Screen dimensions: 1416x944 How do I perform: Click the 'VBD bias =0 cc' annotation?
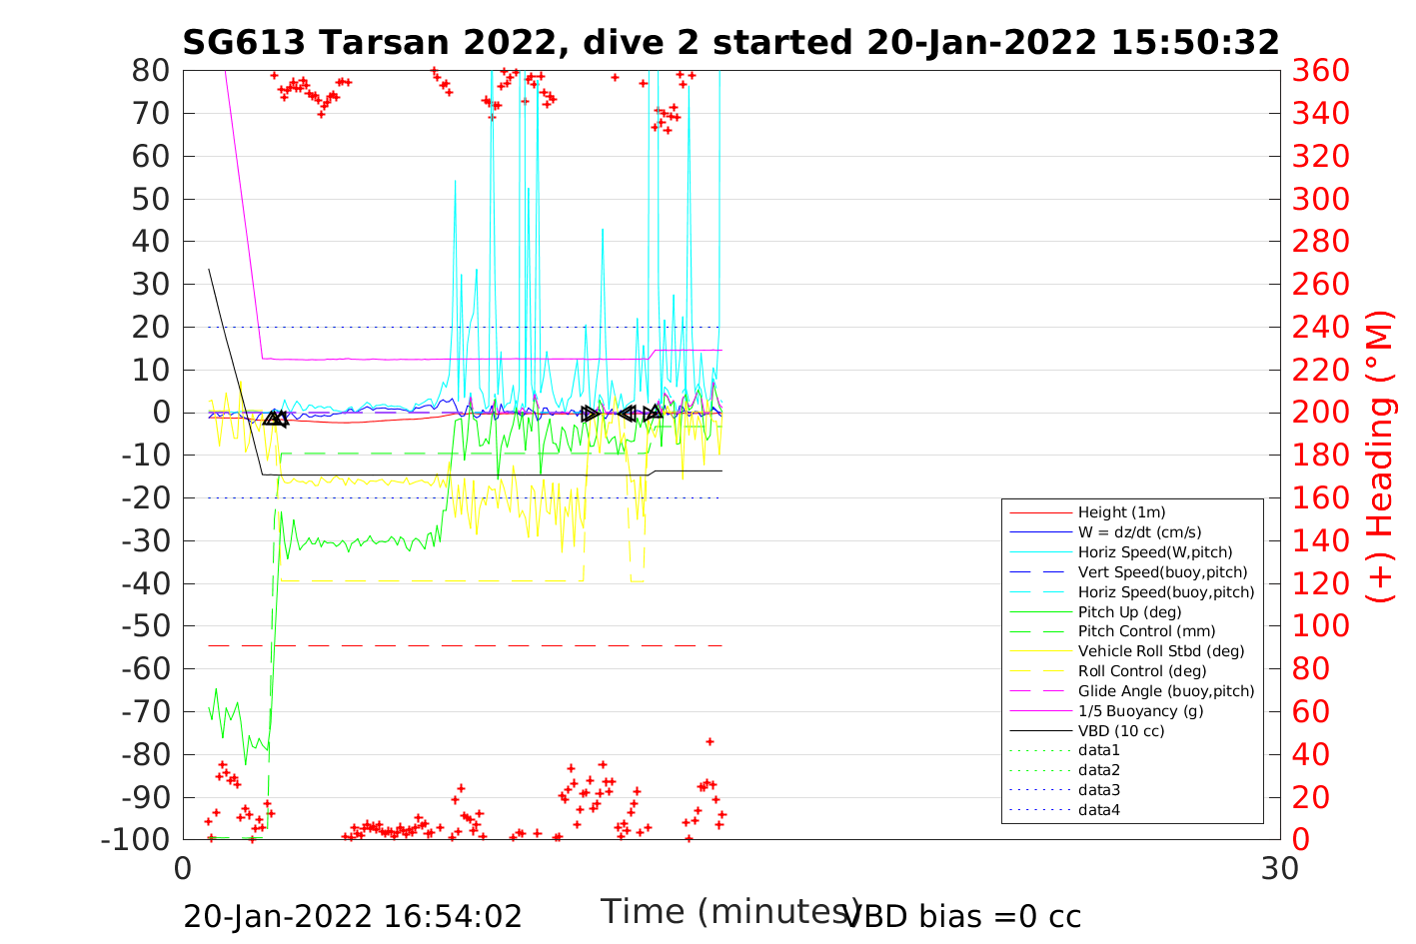pyautogui.click(x=962, y=917)
